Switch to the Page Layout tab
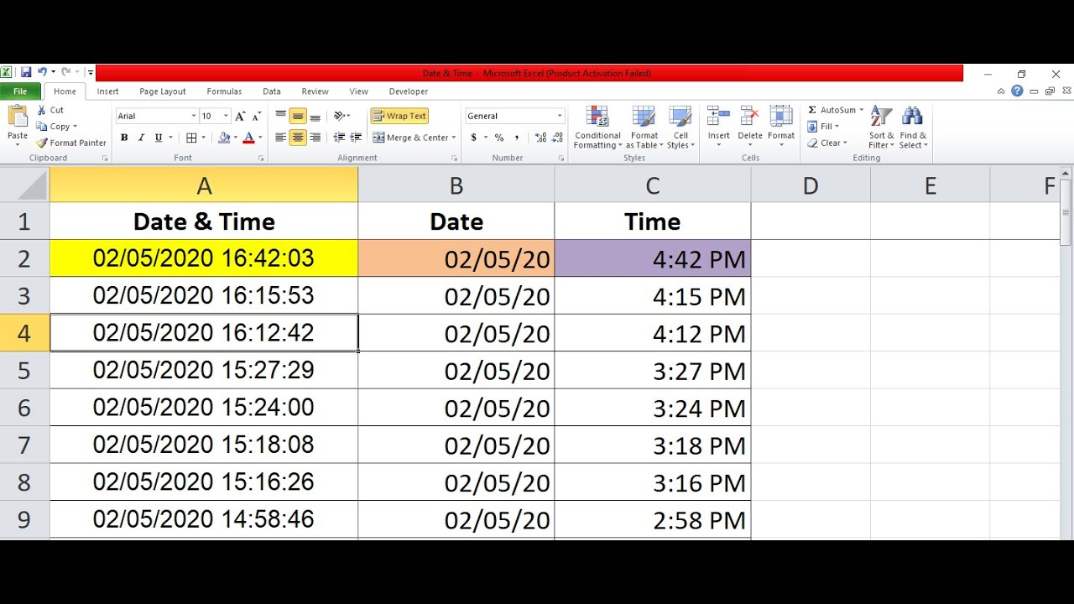The image size is (1074, 604). click(163, 91)
